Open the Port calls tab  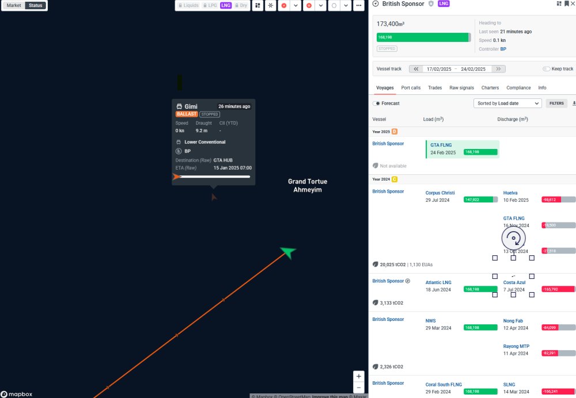[411, 88]
